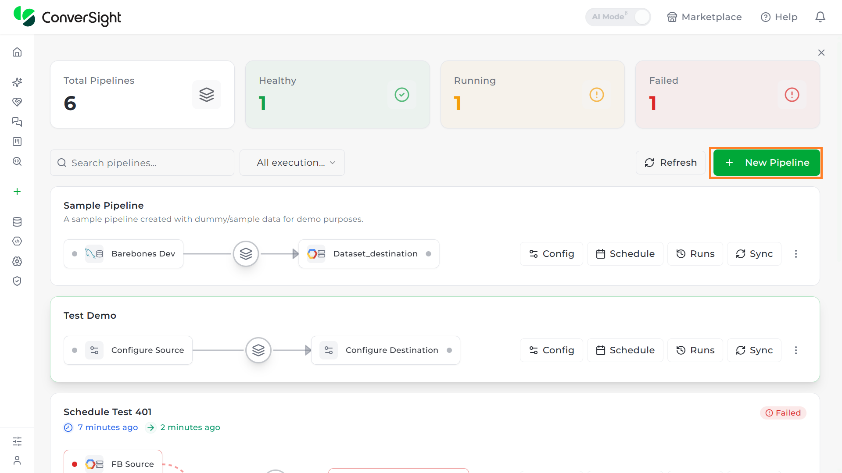The image size is (842, 473).
Task: Select the Barebones Dev source node
Action: tap(123, 254)
